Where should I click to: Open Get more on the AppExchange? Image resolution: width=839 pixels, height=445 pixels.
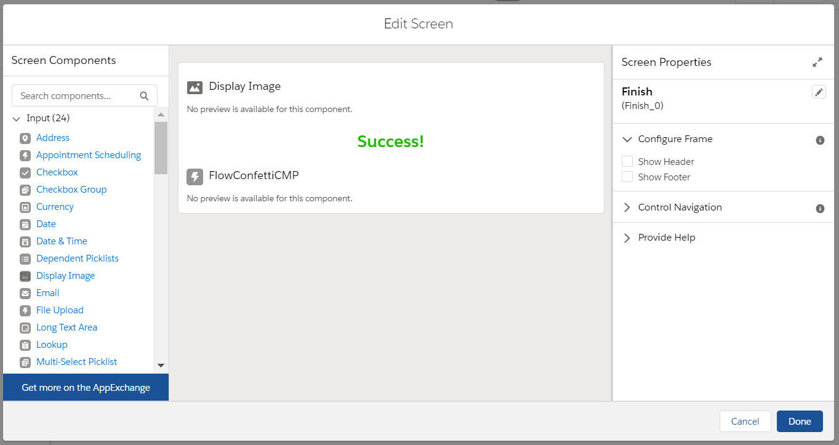pos(86,387)
